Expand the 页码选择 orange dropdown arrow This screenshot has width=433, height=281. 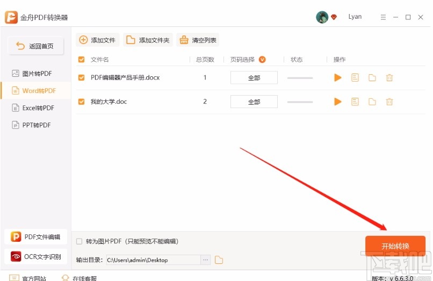coord(262,60)
